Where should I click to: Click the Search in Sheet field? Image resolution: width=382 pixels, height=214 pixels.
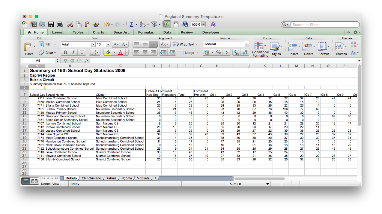[x=325, y=25]
